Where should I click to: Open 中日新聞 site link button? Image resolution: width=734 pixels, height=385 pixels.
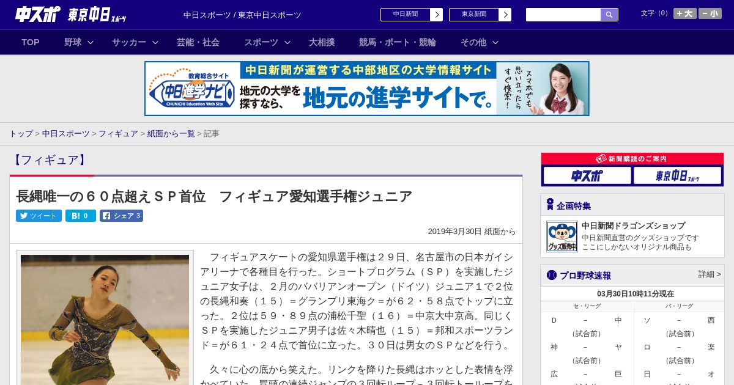(x=406, y=15)
